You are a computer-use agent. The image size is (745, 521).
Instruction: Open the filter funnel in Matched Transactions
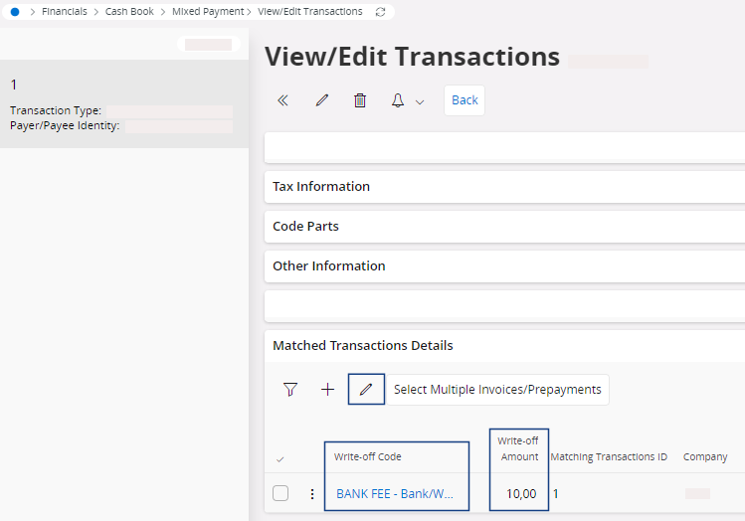click(x=290, y=390)
